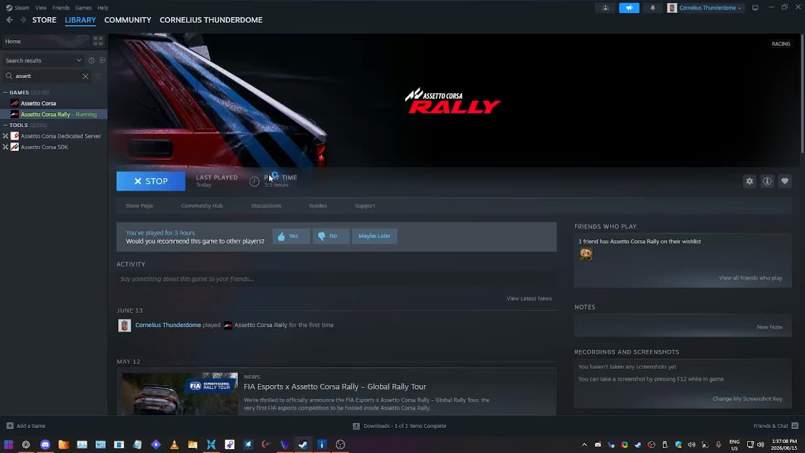Click View Latest News
This screenshot has width=805, height=453.
529,298
